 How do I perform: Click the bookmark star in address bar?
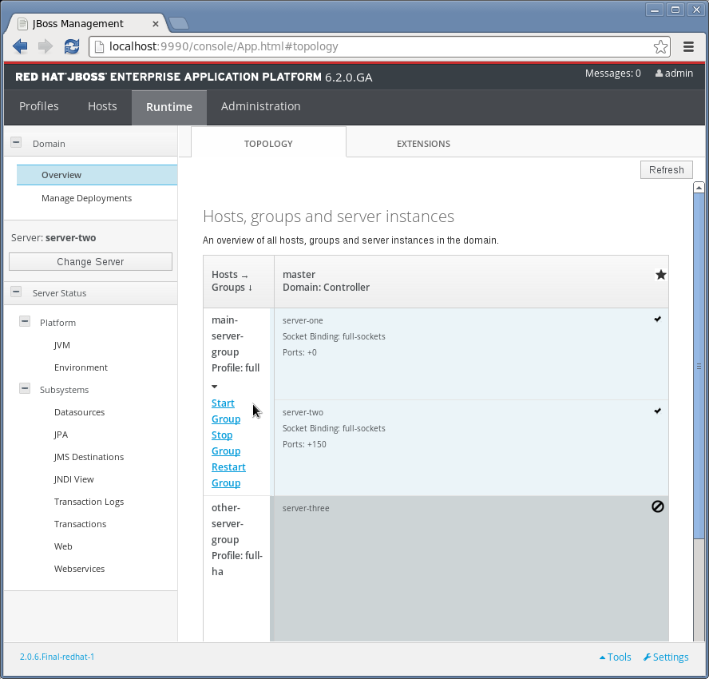click(660, 46)
